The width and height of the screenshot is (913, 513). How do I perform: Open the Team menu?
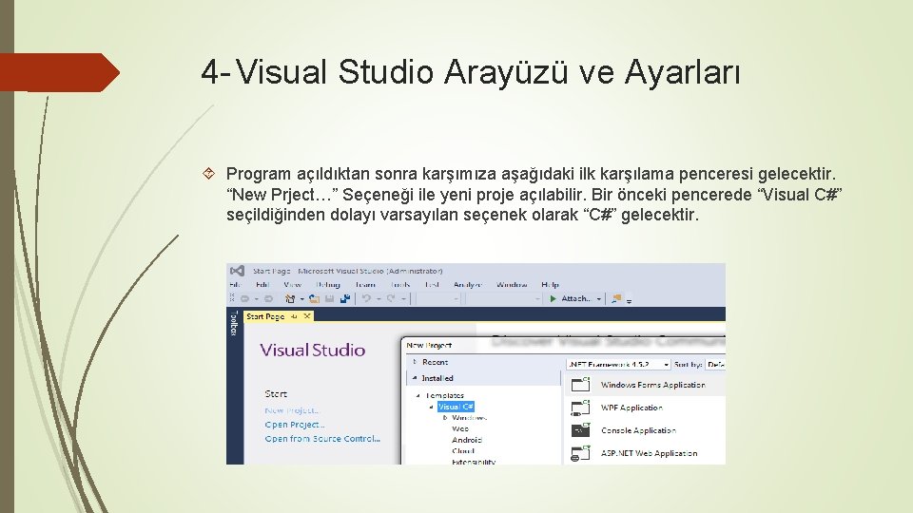click(x=365, y=284)
